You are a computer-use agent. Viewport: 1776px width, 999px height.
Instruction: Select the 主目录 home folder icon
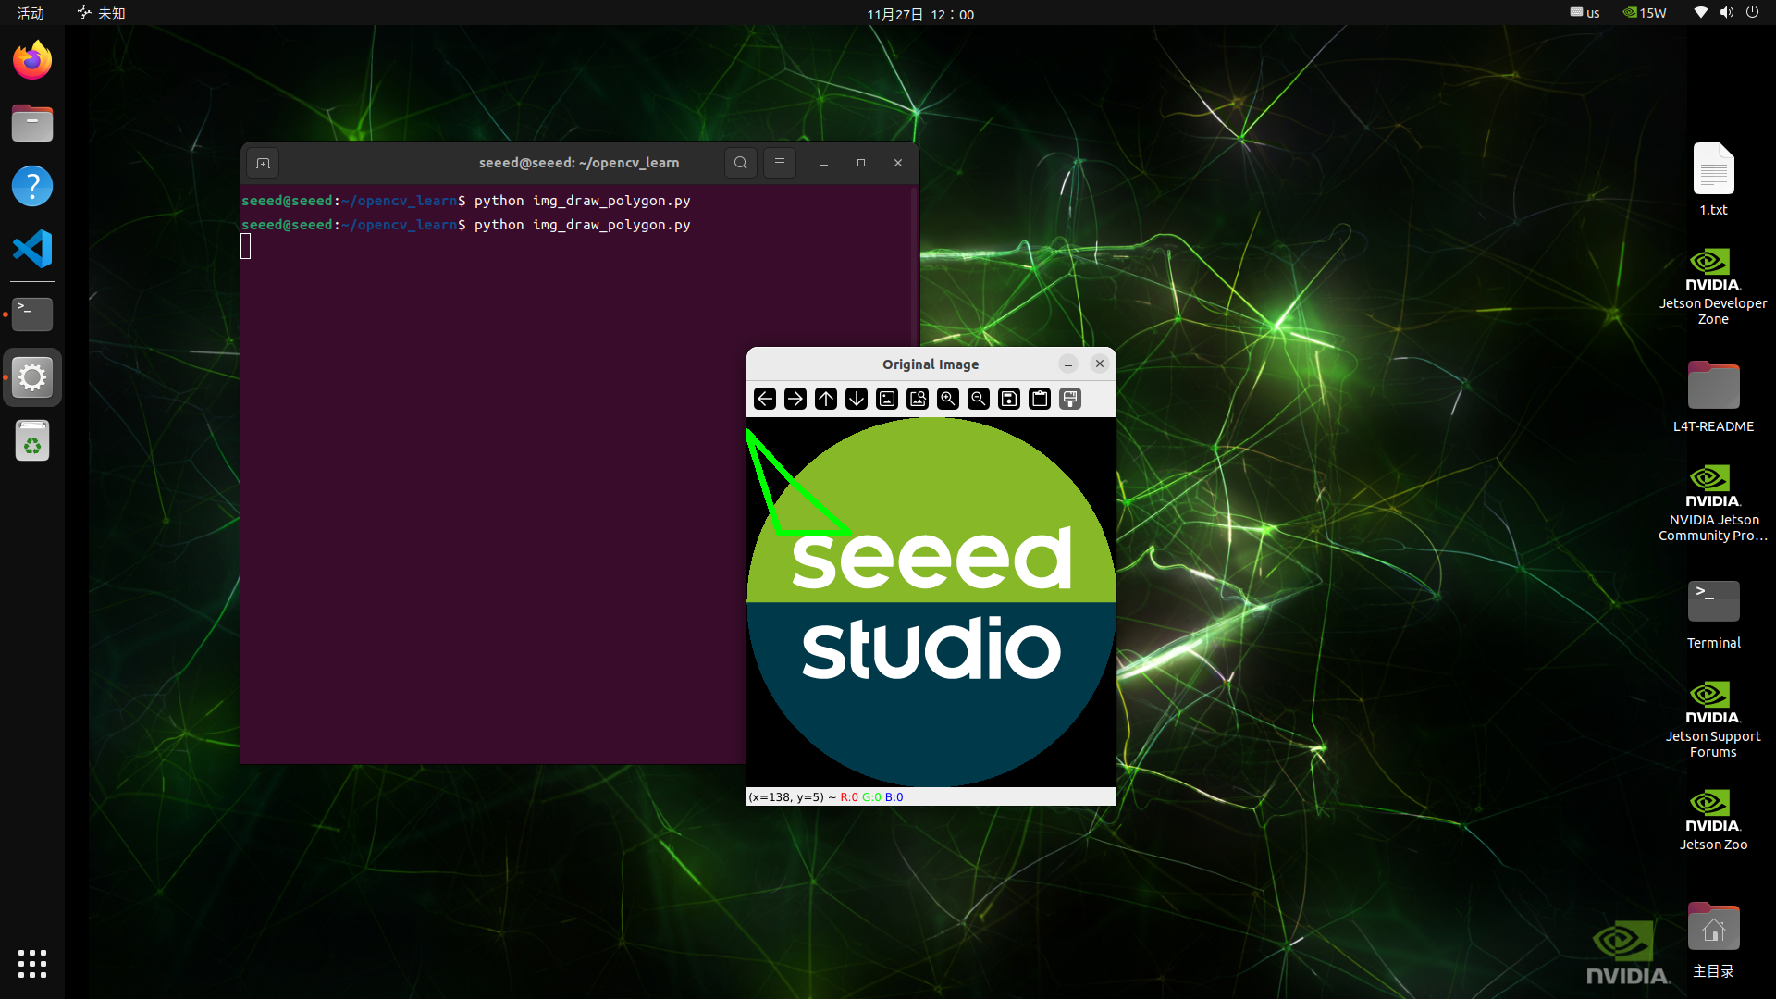tap(1713, 939)
